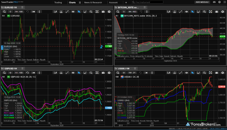Toggle cursor pointer tool in EURUSD chart
This screenshot has height=130, width=227.
tap(79, 12)
